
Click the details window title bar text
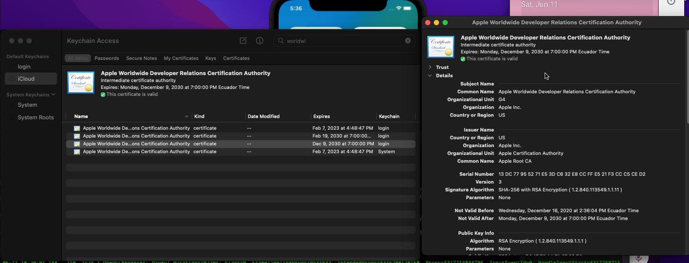point(556,23)
